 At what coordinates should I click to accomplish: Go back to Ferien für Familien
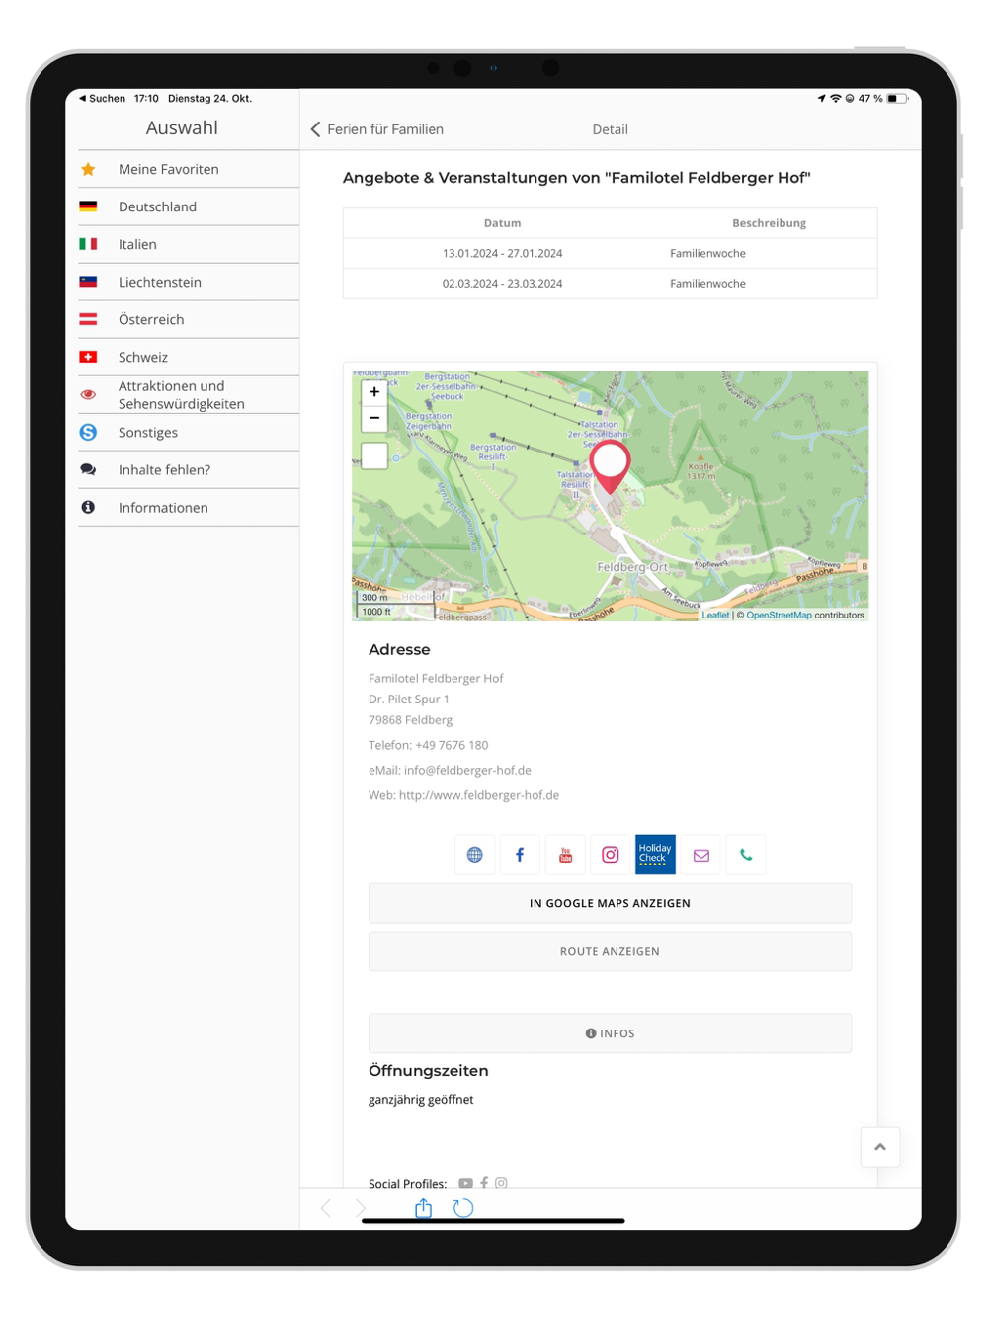click(x=377, y=129)
